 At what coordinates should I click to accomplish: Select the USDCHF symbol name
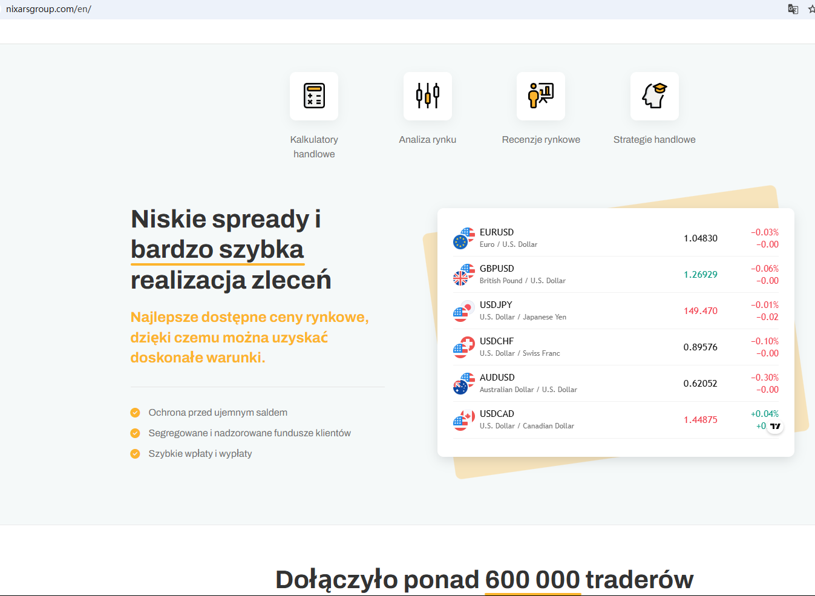(x=497, y=341)
